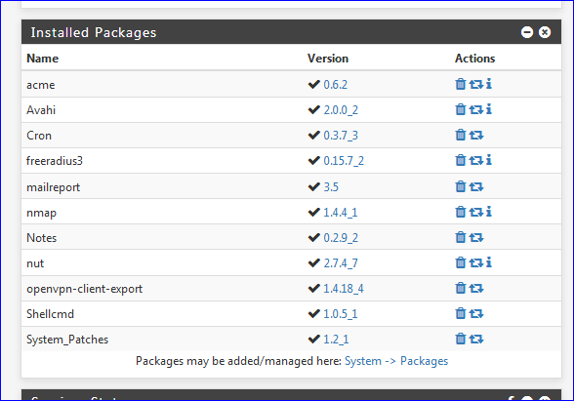Delete the Avahi package
Viewport: 574px width, 401px height.
pos(460,109)
